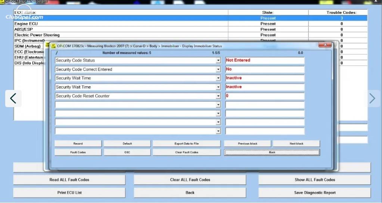Click the Default button
The height and width of the screenshot is (203, 382).
click(127, 144)
